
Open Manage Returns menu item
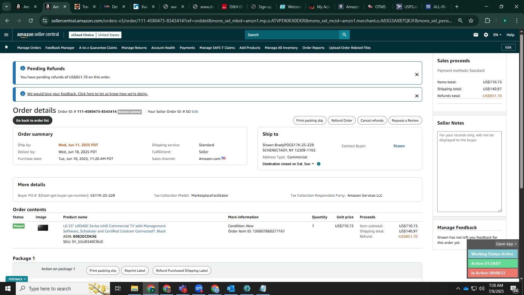point(134,48)
